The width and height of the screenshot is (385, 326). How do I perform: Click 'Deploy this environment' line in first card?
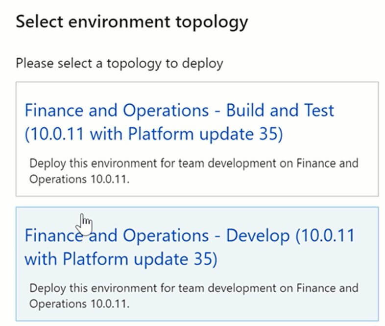193,163
